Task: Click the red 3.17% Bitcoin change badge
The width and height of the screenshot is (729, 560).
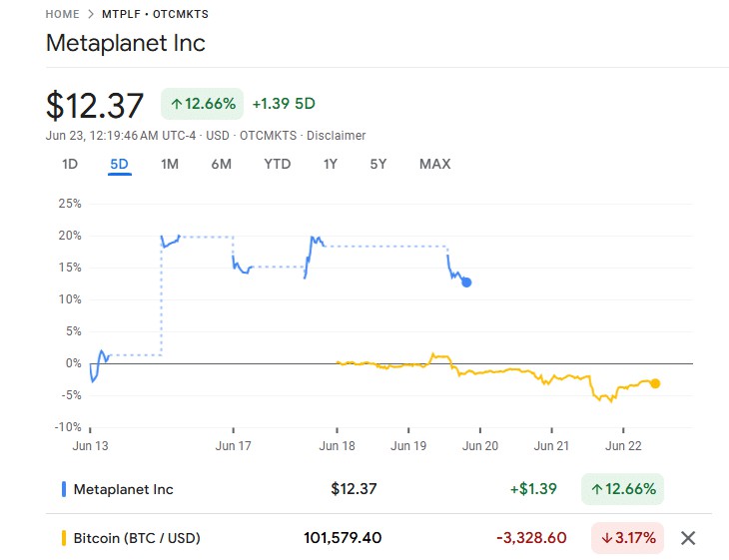Action: pos(628,538)
